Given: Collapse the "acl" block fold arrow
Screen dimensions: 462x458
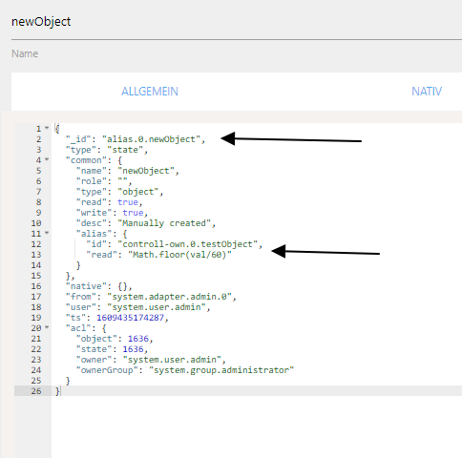Looking at the screenshot, I should pyautogui.click(x=47, y=327).
